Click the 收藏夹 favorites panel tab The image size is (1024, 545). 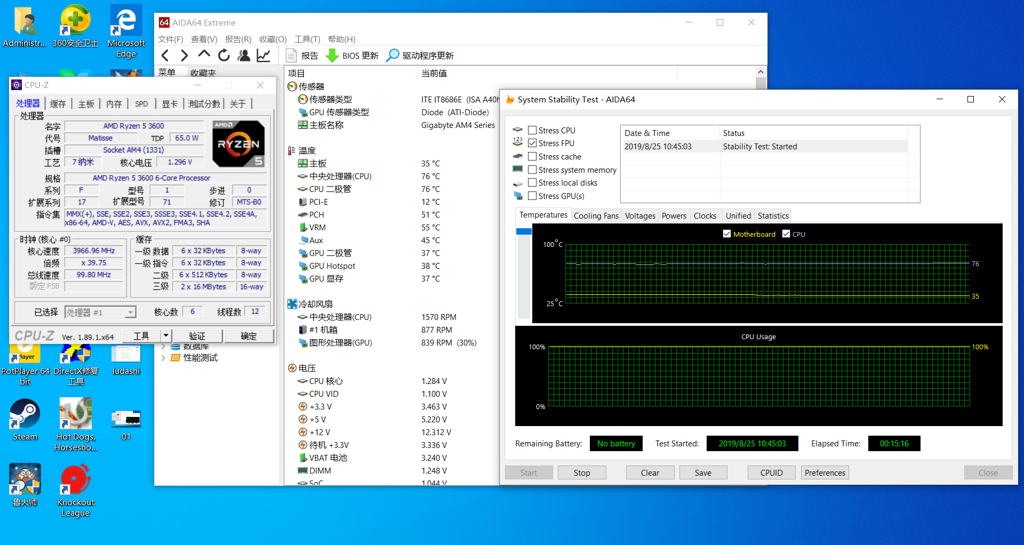203,73
